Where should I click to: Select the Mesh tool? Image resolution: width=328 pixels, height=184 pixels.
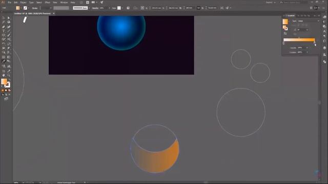(4, 57)
